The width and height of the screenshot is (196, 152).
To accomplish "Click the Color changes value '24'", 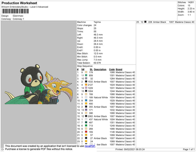I will [x=95, y=25].
